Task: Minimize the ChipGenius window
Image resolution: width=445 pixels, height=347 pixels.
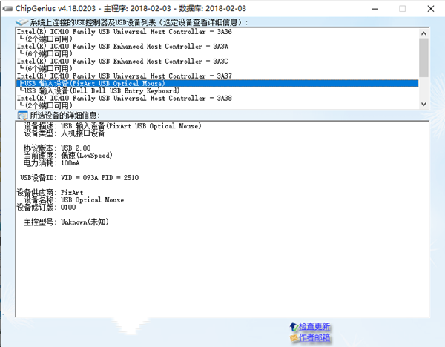Action: tap(375, 9)
